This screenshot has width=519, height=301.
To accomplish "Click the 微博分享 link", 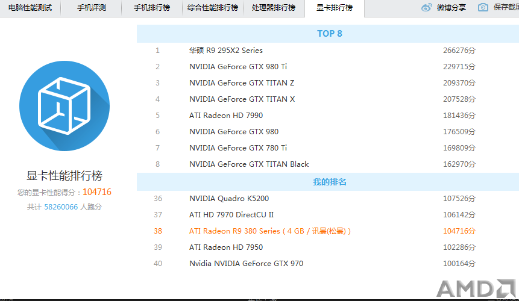I will (451, 8).
